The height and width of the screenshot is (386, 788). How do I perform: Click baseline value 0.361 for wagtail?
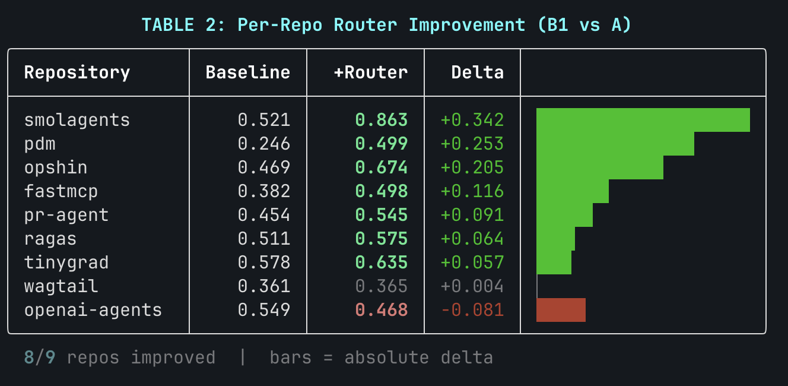264,286
